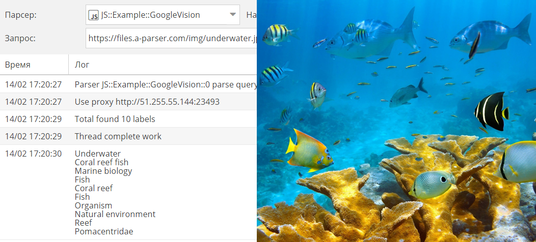Viewport: 536px width, 242px height.
Task: Click the JS icon in parser selector
Action: [93, 15]
